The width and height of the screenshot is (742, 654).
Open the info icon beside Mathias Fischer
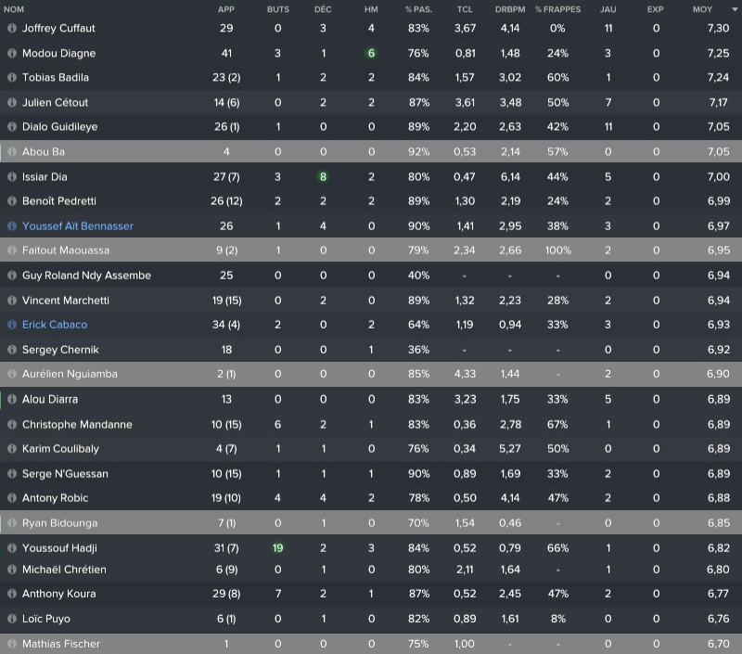(12, 644)
